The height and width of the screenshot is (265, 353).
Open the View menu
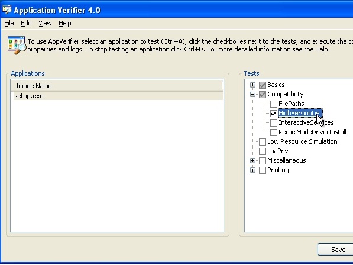coord(45,23)
